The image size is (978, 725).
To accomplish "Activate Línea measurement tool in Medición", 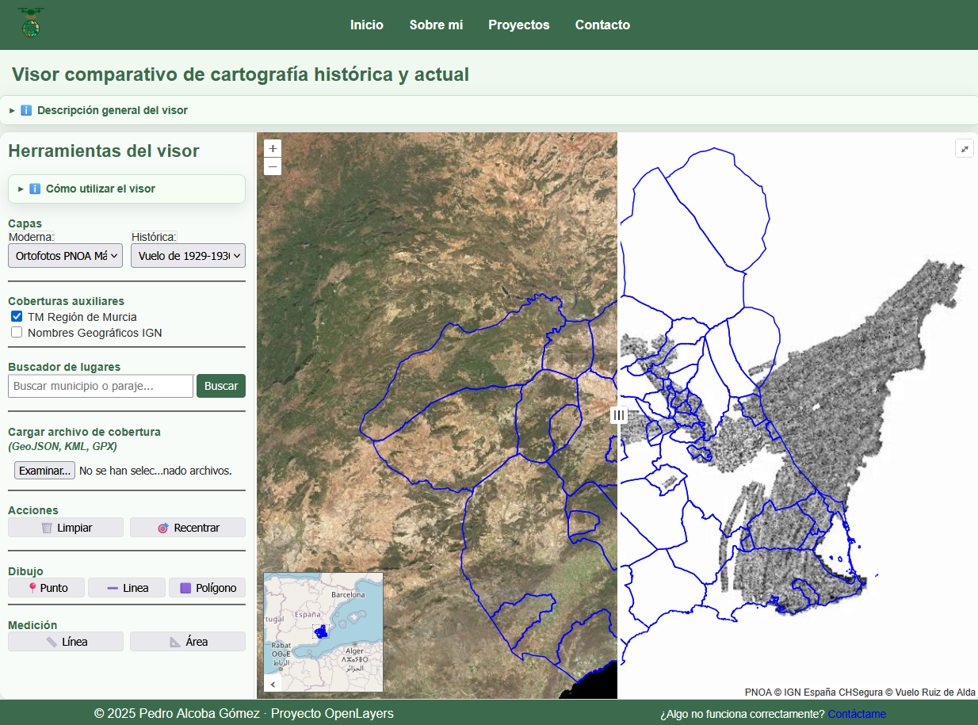I will pos(66,642).
